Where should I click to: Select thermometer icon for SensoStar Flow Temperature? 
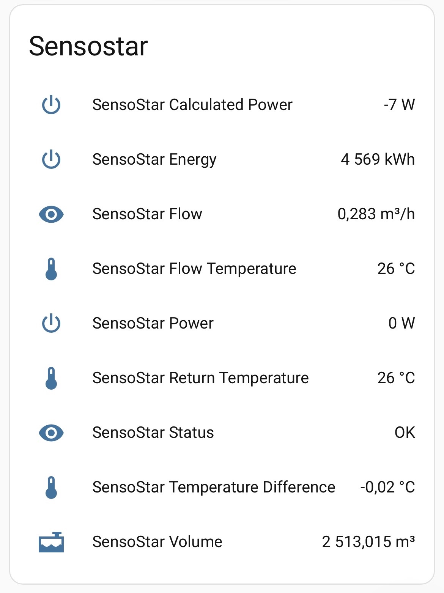(x=51, y=269)
